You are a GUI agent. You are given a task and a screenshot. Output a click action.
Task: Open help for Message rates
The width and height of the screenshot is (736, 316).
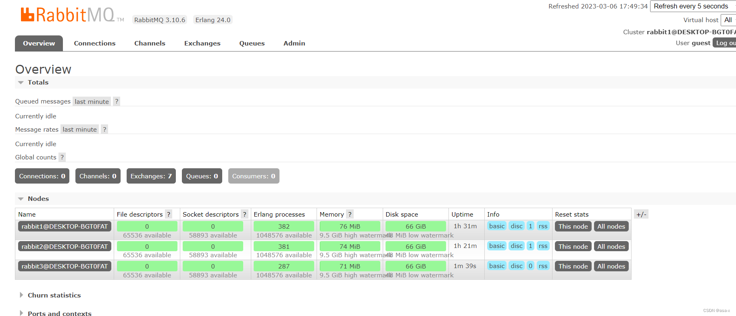tap(104, 129)
